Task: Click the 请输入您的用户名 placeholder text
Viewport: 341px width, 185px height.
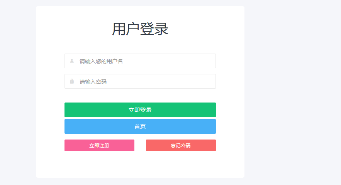Action: pos(101,61)
